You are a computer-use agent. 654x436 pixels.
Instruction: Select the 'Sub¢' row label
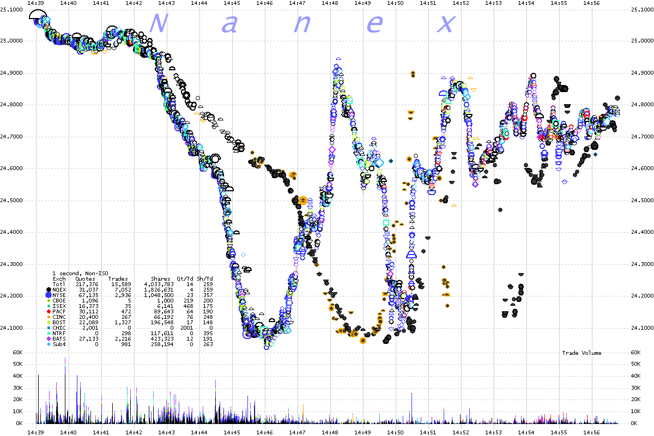click(59, 344)
